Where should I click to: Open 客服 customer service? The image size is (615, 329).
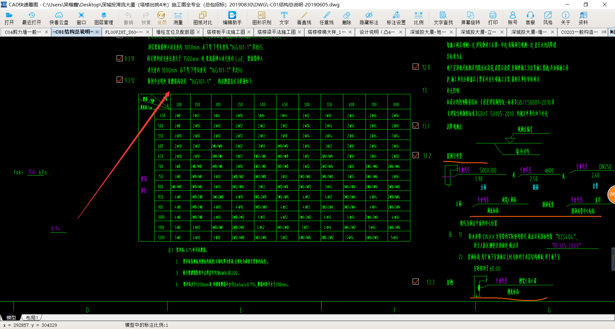[530, 18]
